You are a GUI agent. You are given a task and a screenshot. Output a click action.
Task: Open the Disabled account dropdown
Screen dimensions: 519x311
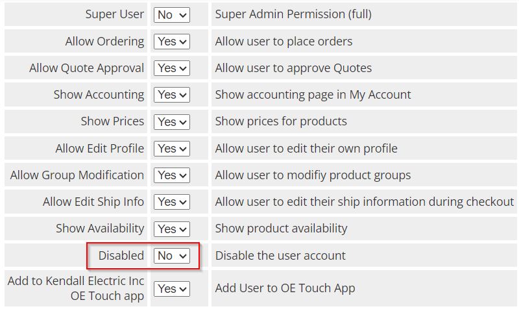point(171,256)
